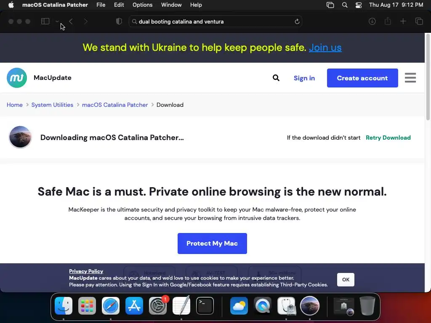This screenshot has height=323, width=431.
Task: Open the hamburger menu
Action: [x=410, y=78]
